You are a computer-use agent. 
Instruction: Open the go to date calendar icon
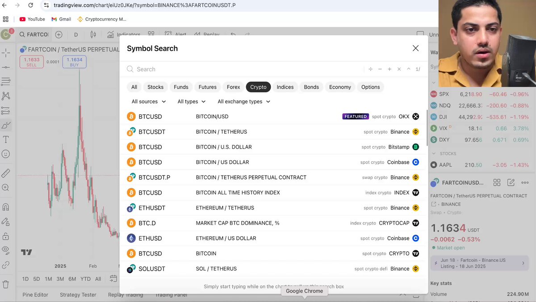pyautogui.click(x=113, y=278)
